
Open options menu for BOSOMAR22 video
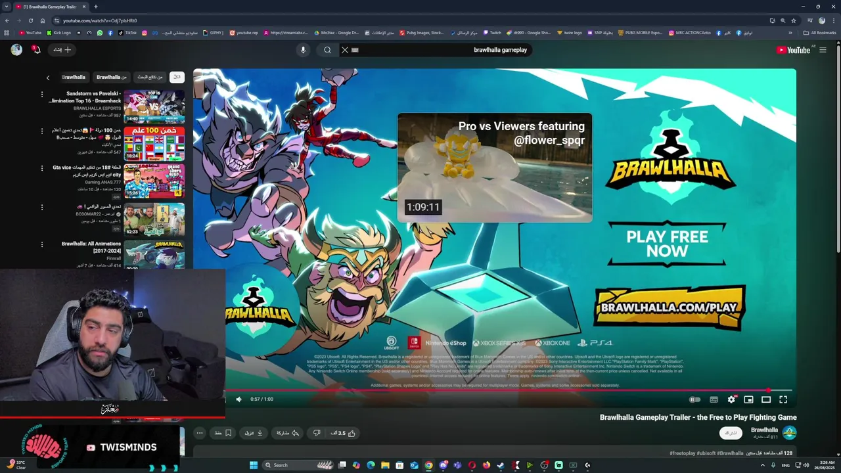pyautogui.click(x=42, y=207)
